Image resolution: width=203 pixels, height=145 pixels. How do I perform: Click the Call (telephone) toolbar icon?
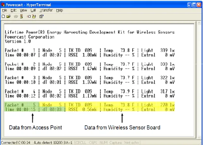[16, 16]
